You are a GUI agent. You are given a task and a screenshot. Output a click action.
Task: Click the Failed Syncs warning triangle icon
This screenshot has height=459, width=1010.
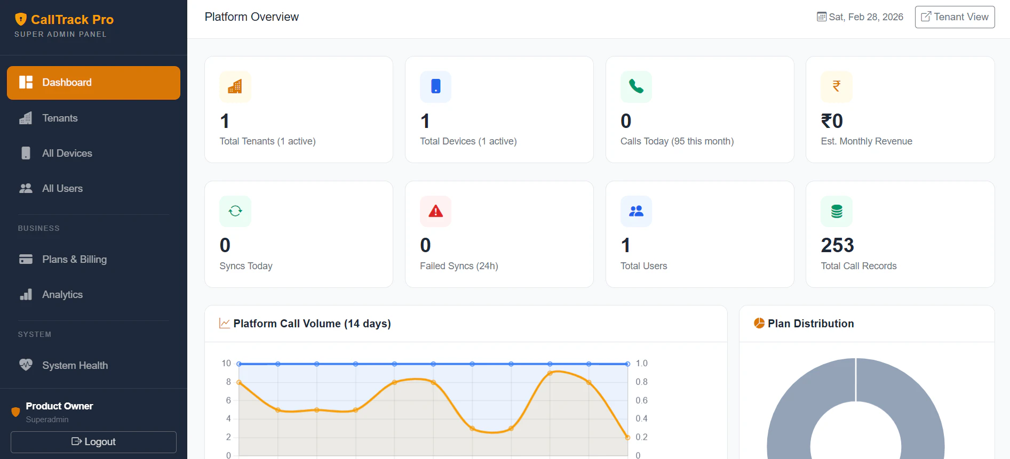tap(435, 211)
